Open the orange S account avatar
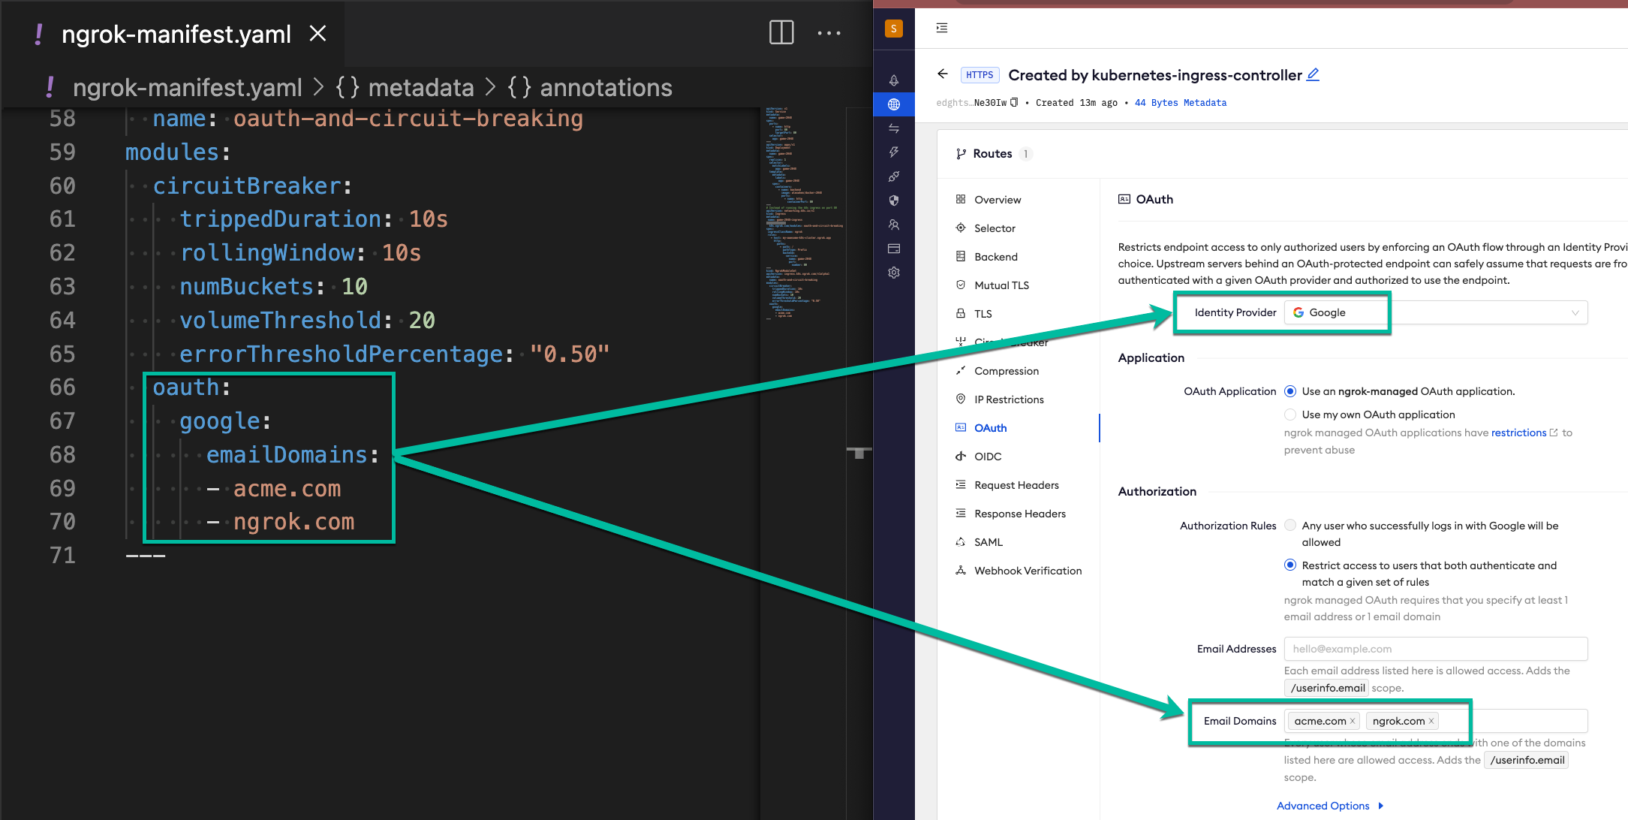This screenshot has height=820, width=1628. (x=893, y=29)
